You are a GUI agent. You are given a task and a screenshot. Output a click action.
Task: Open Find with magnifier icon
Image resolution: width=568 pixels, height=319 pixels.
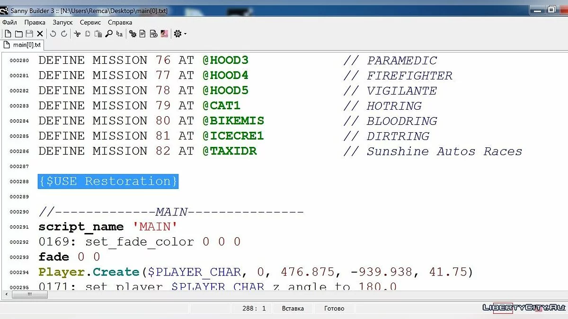(x=109, y=34)
